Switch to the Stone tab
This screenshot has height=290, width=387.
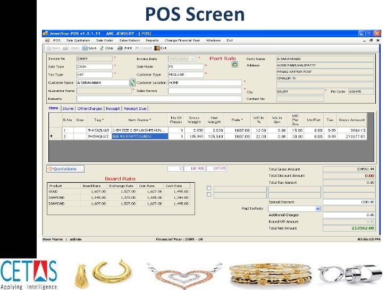68,108
